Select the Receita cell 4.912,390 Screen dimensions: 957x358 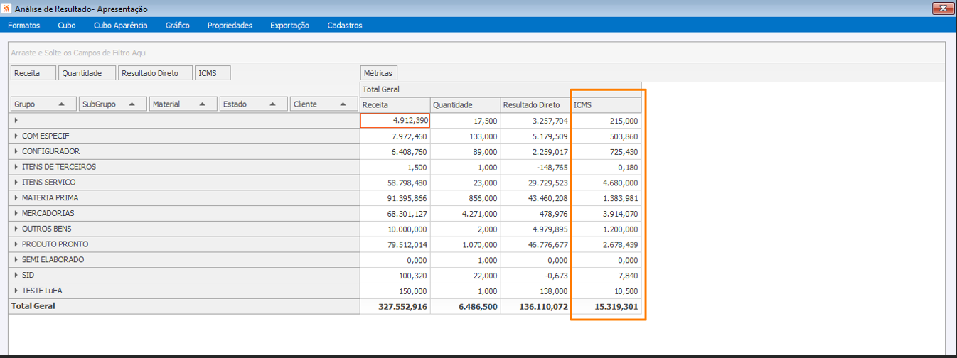click(395, 121)
